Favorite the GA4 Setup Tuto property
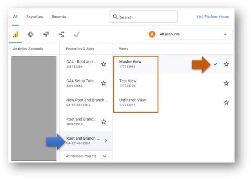The image size is (251, 179). (104, 83)
